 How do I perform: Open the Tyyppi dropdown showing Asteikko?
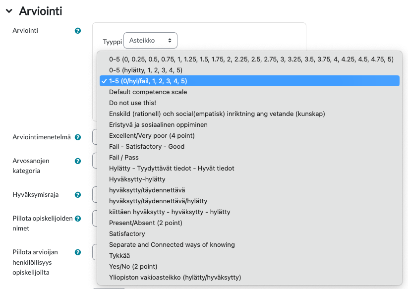pyautogui.click(x=150, y=40)
